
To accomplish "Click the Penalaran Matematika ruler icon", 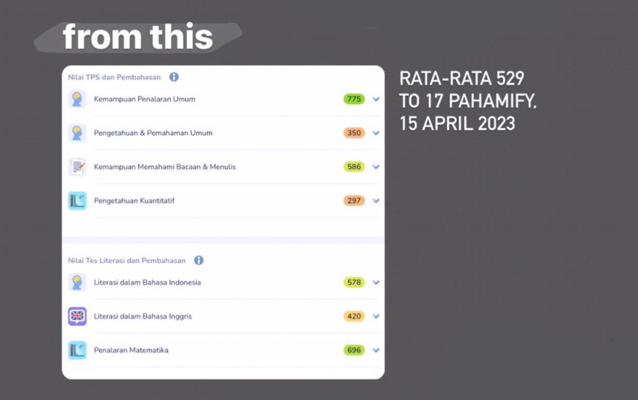I will (77, 350).
